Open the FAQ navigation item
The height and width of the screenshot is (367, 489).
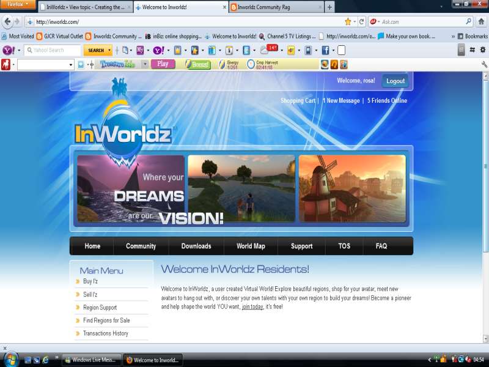point(381,246)
